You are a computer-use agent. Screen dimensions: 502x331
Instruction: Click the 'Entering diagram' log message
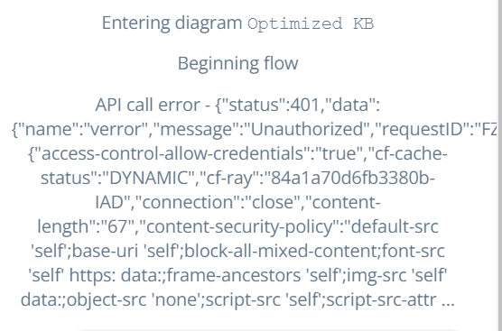[172, 23]
